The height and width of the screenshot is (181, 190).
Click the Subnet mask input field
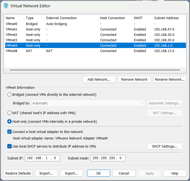[108, 158]
